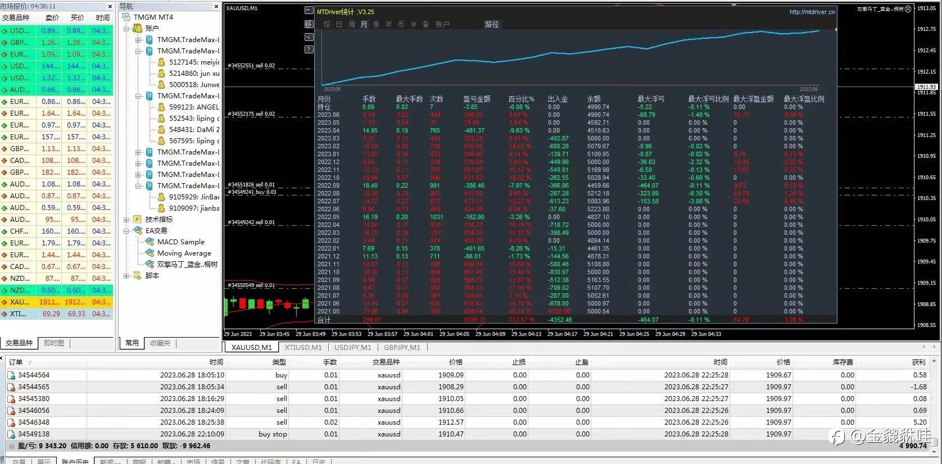Collapse the 账户 accounts tree node

pos(126,28)
